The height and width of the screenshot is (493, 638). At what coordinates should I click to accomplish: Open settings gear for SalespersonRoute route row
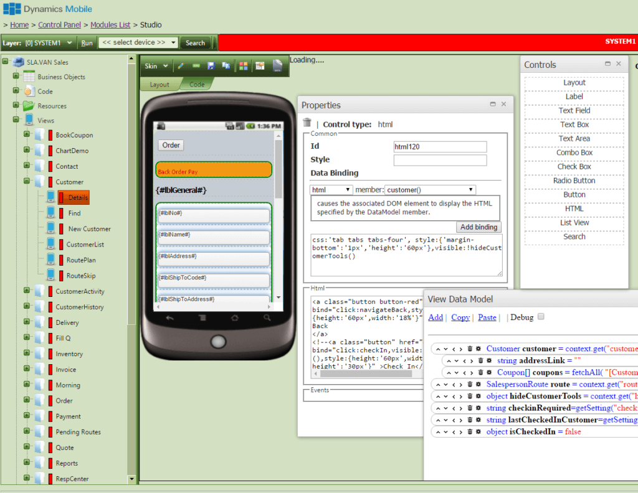point(478,384)
